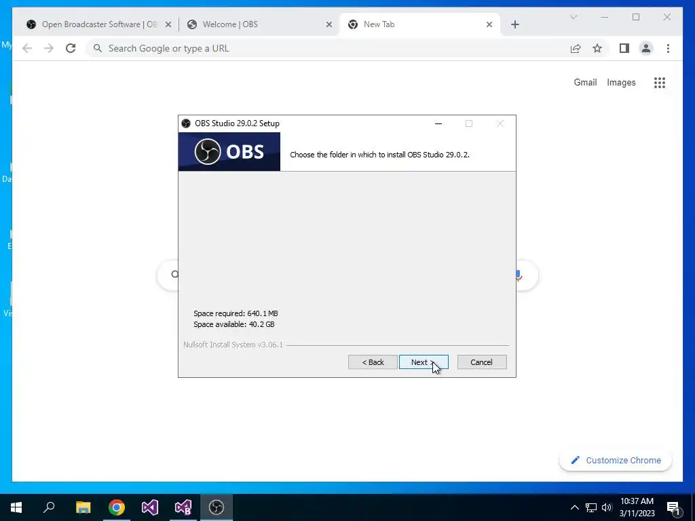The width and height of the screenshot is (695, 521).
Task: Minimize the Chrome window
Action: tap(605, 17)
